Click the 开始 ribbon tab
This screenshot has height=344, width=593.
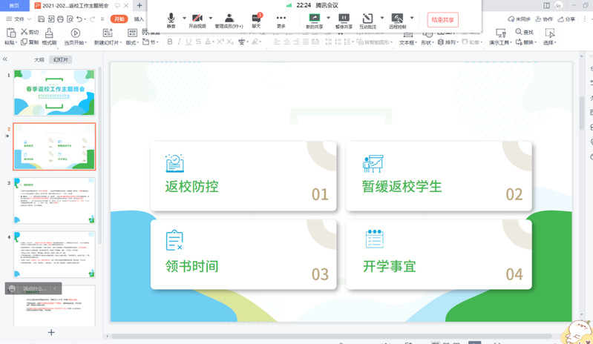(118, 19)
